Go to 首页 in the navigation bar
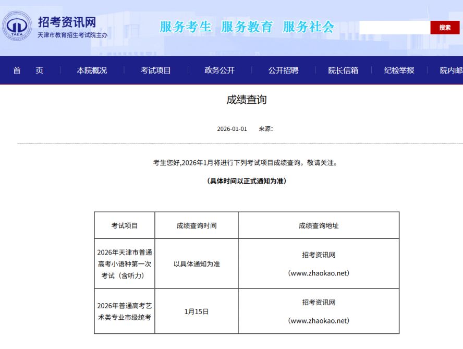463x349 pixels. [x=28, y=70]
